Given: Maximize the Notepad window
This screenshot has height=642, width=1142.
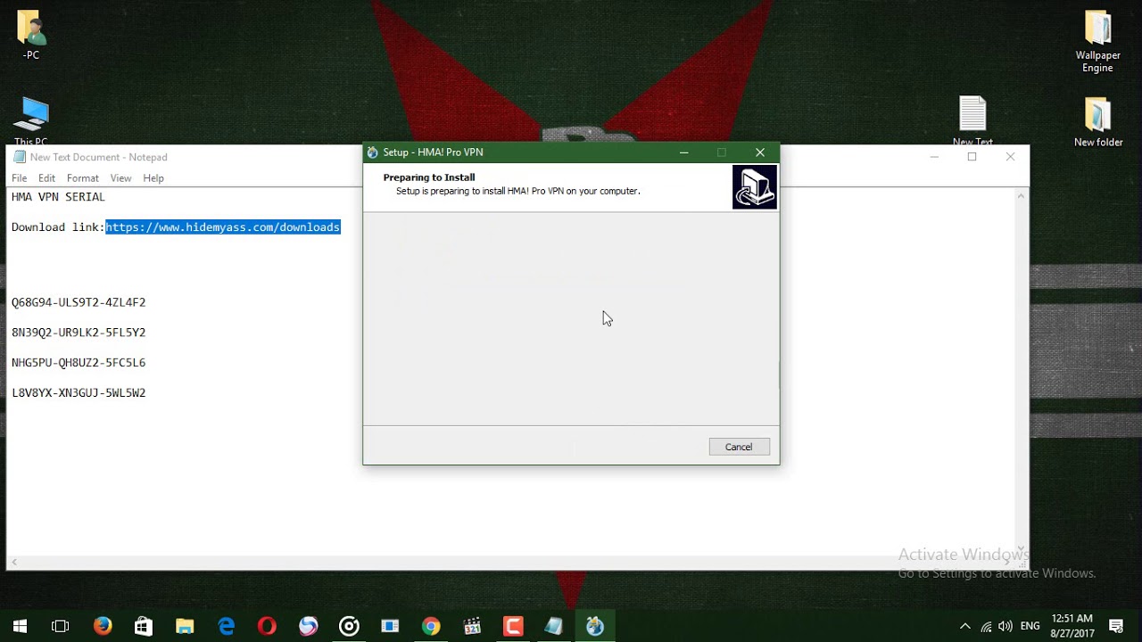Looking at the screenshot, I should (x=972, y=157).
